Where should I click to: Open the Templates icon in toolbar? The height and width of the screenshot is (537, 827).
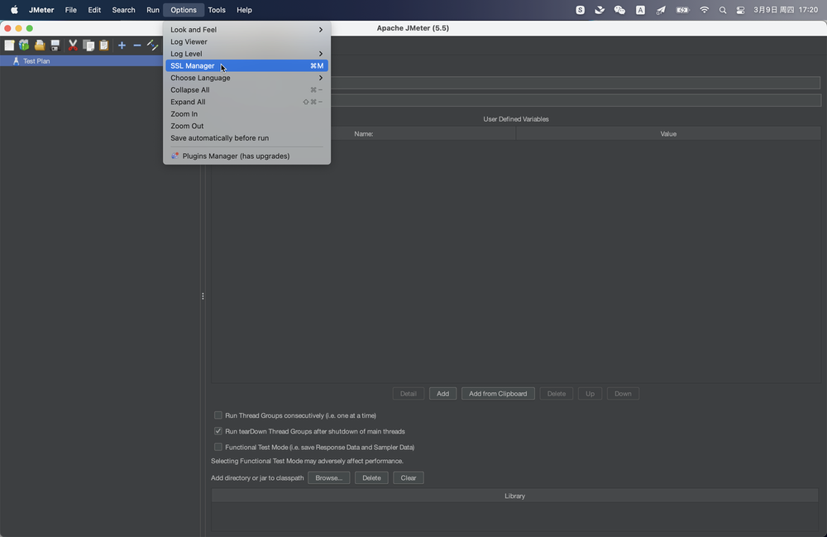tap(24, 46)
